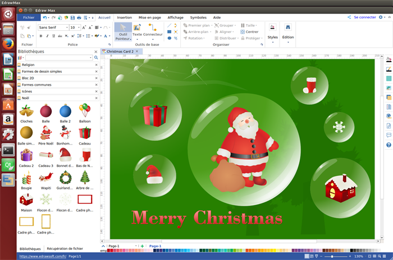
Task: Open the Aide tab
Action: pyautogui.click(x=217, y=17)
